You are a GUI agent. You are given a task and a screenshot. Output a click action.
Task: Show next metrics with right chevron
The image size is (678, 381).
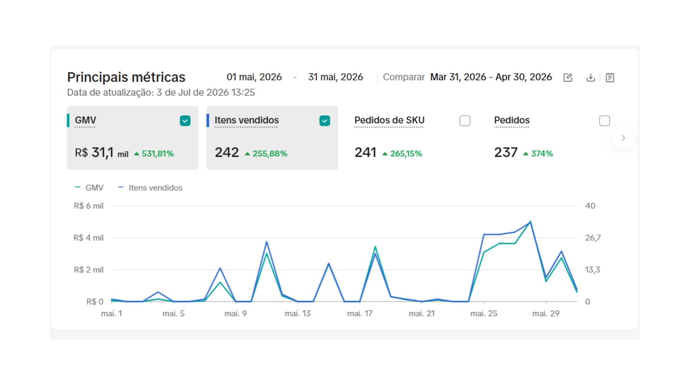[x=623, y=138]
